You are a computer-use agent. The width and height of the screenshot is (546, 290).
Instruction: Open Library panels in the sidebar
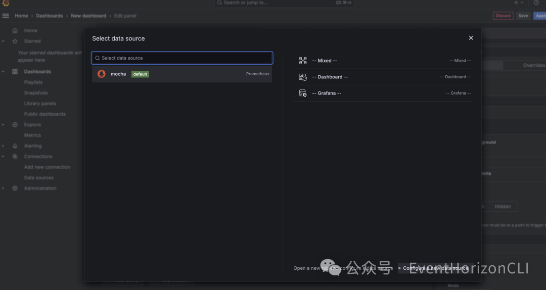click(x=40, y=104)
